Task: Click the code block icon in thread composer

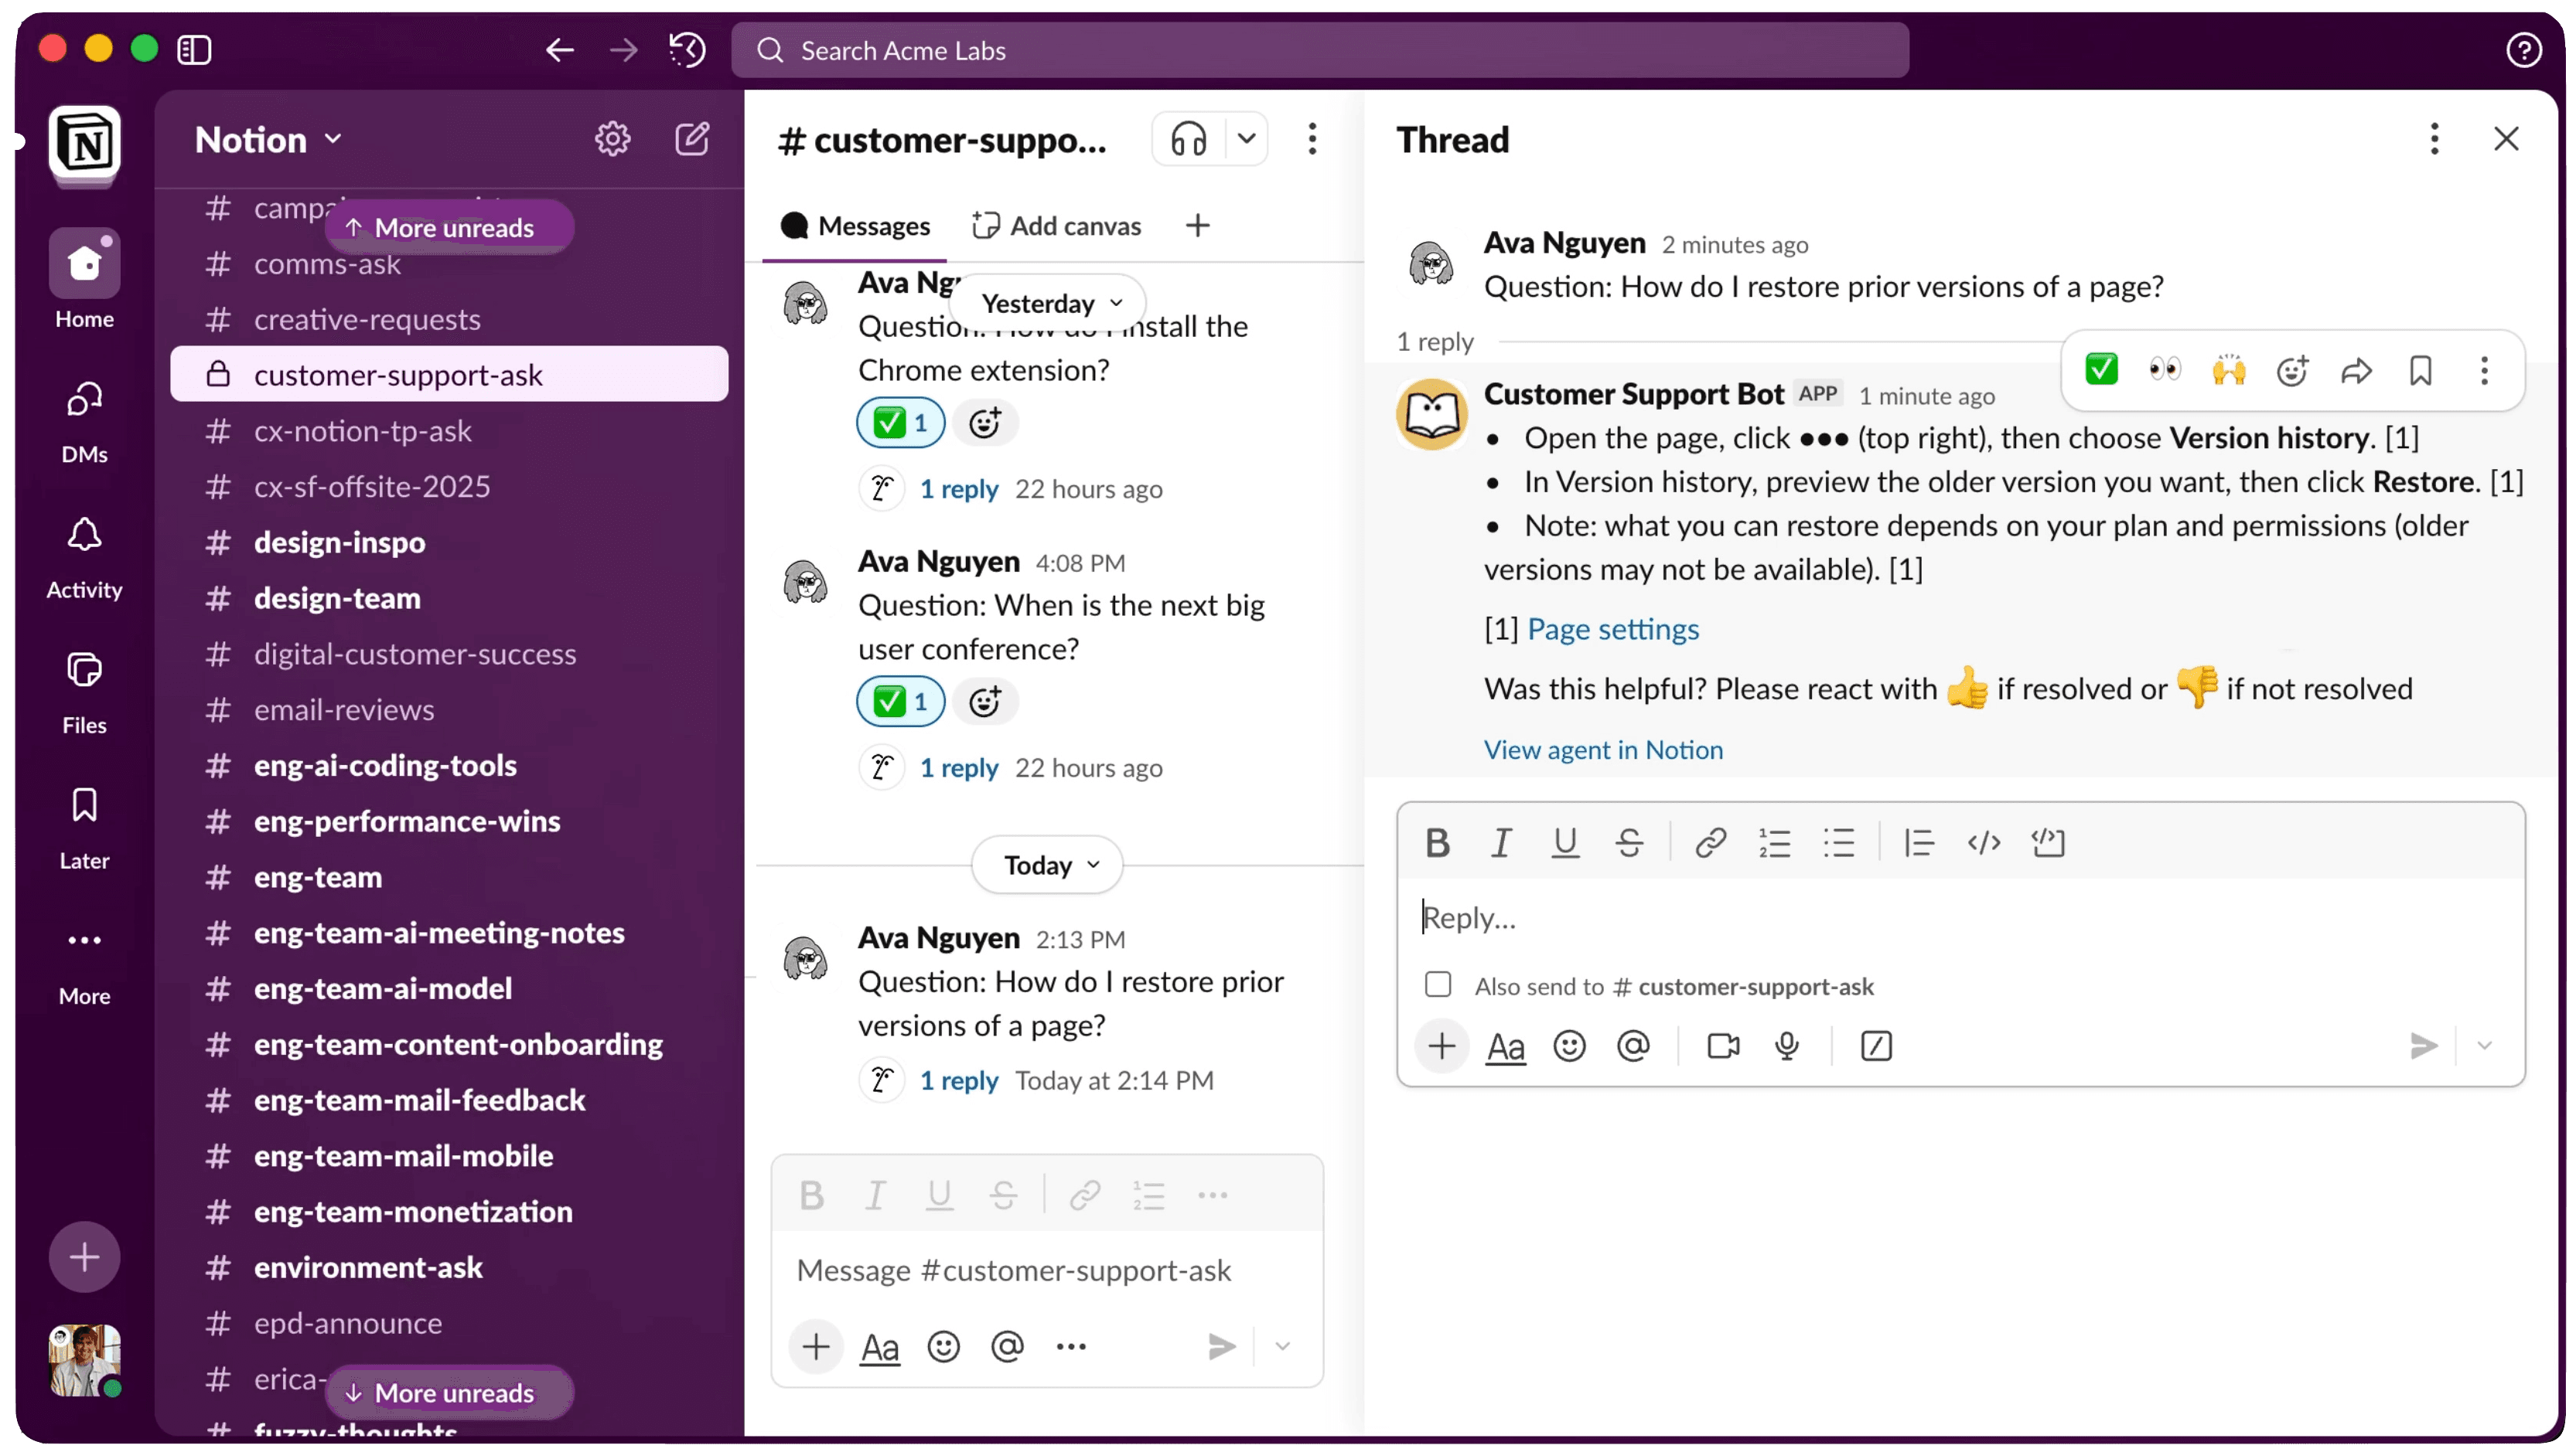Action: click(2047, 842)
